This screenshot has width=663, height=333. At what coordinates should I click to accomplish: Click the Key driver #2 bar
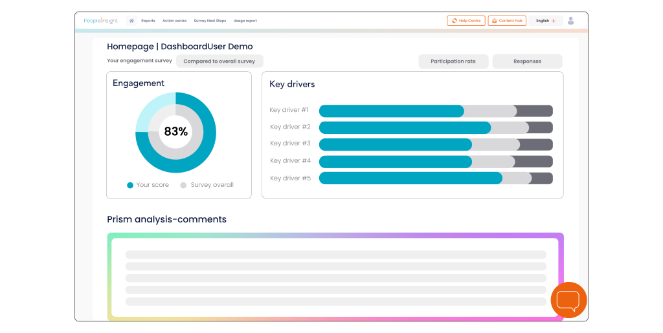click(436, 127)
